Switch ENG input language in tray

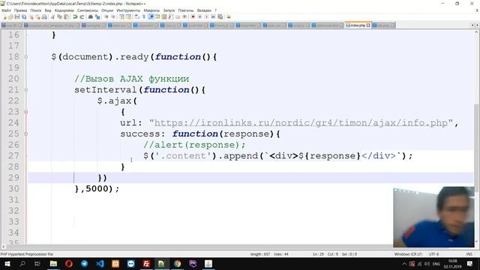pyautogui.click(x=436, y=264)
